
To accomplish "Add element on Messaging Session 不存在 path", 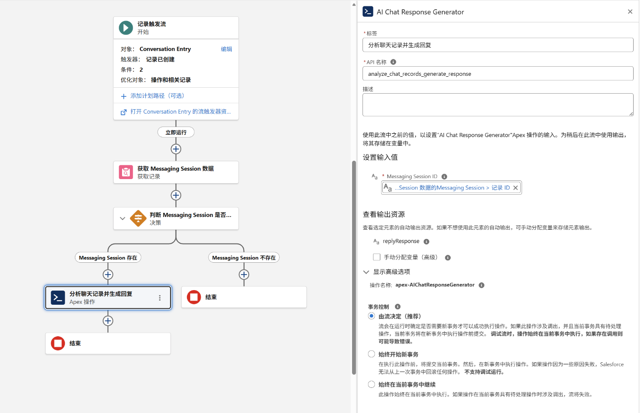I will pos(244,275).
